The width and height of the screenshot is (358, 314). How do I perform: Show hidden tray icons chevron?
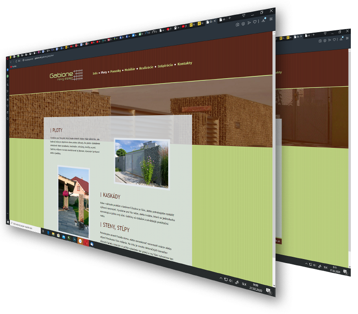[x=221, y=278]
